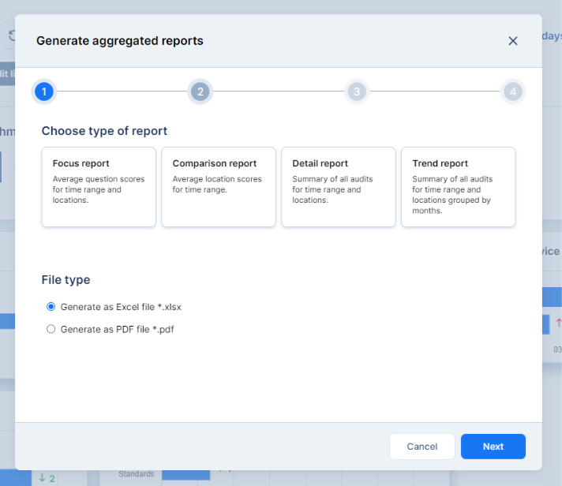Screen dimensions: 562x486
Task: Click the green down arrow indicator
Action: click(43, 478)
